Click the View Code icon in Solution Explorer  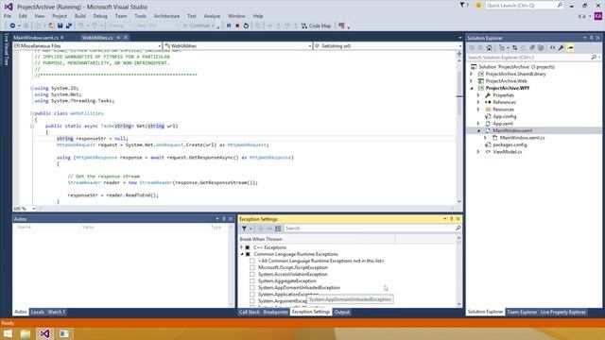(552, 48)
